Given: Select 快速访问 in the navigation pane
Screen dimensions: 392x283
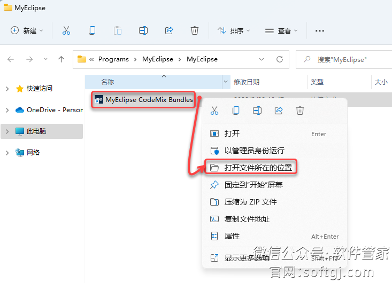Looking at the screenshot, I should click(39, 89).
